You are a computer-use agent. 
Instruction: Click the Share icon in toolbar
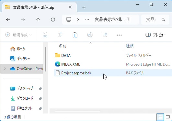(105, 35)
